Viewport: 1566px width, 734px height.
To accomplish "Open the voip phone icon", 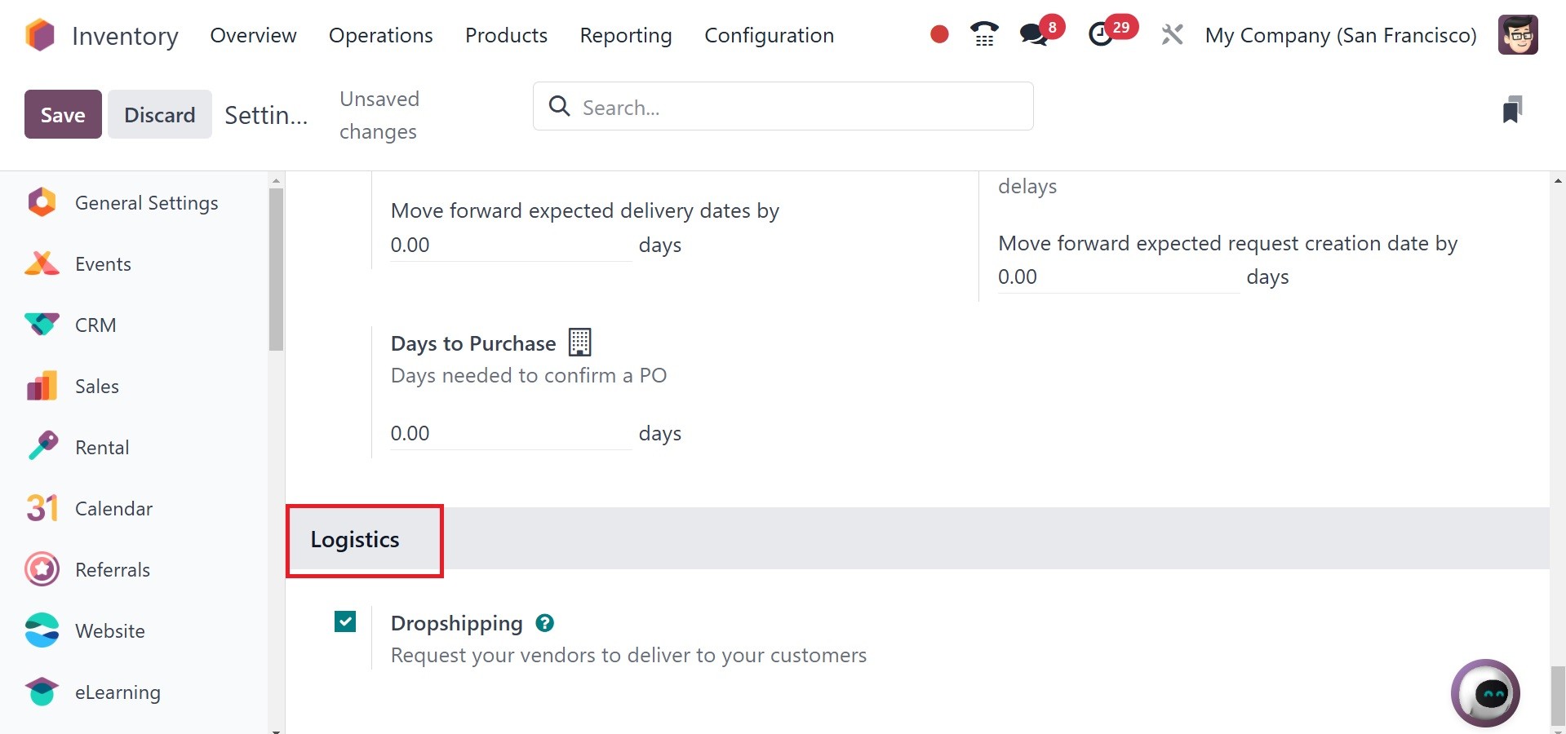I will tap(984, 34).
